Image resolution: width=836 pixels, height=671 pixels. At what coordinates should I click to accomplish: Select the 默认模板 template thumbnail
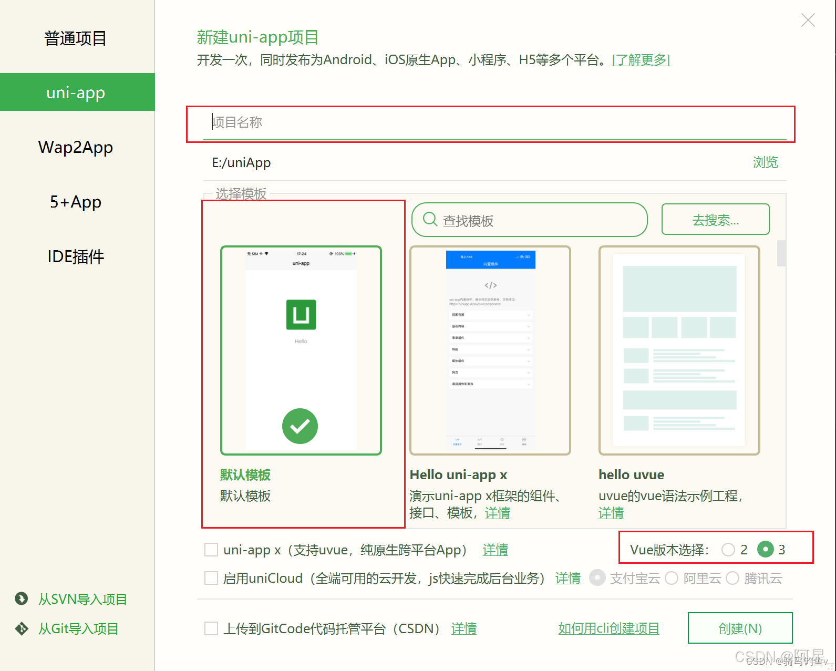[301, 350]
